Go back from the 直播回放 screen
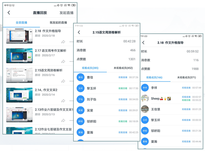 9,13
